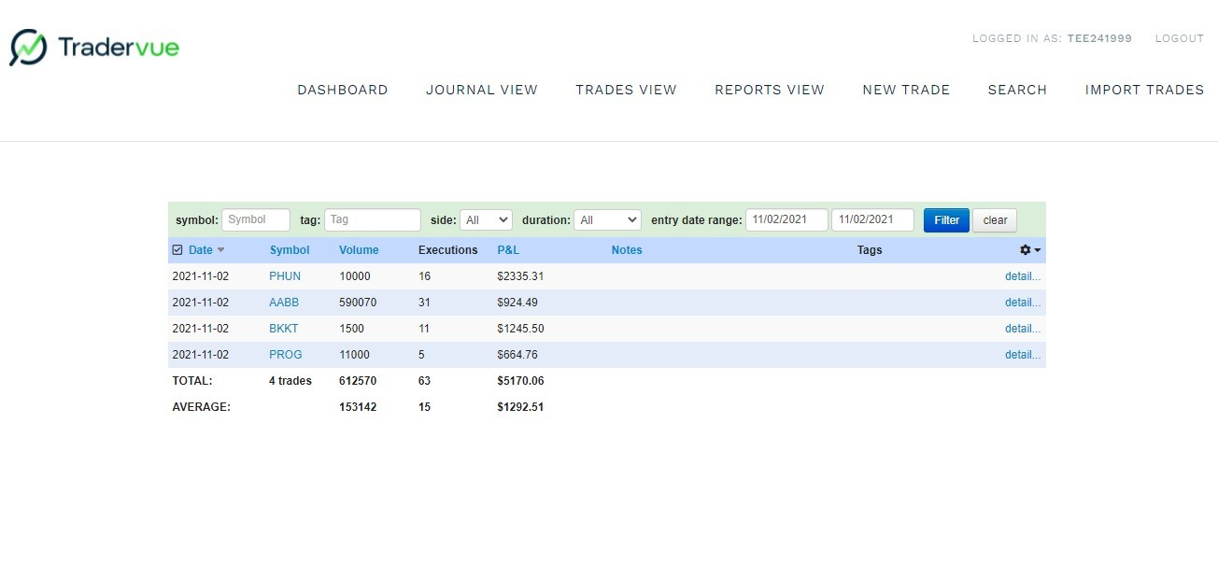The height and width of the screenshot is (564, 1218).
Task: Click the clear button
Action: pyautogui.click(x=995, y=220)
